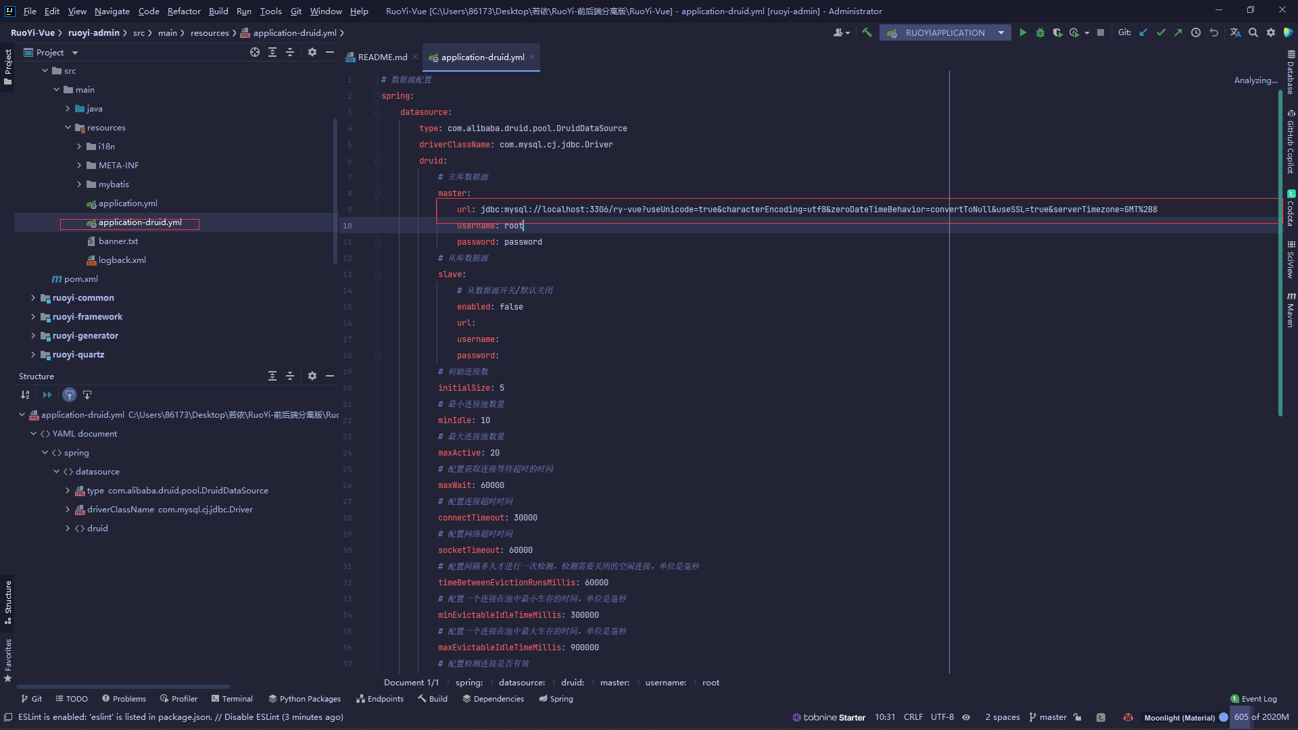Viewport: 1298px width, 730px height.
Task: Open the File menu
Action: coord(30,11)
